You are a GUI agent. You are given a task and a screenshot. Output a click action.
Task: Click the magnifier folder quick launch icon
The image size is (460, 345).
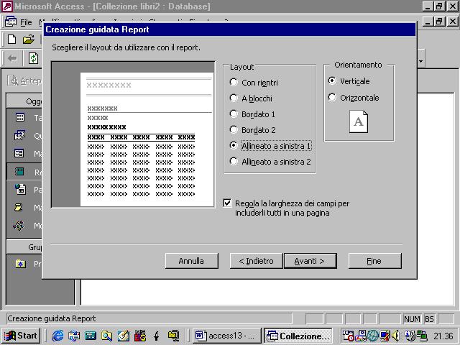(106, 336)
